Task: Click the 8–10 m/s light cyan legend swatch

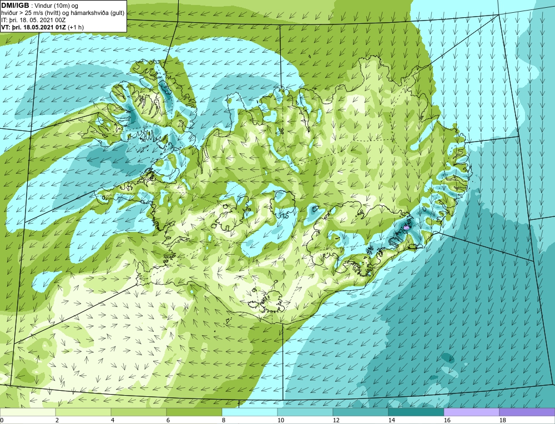Action: (250, 412)
